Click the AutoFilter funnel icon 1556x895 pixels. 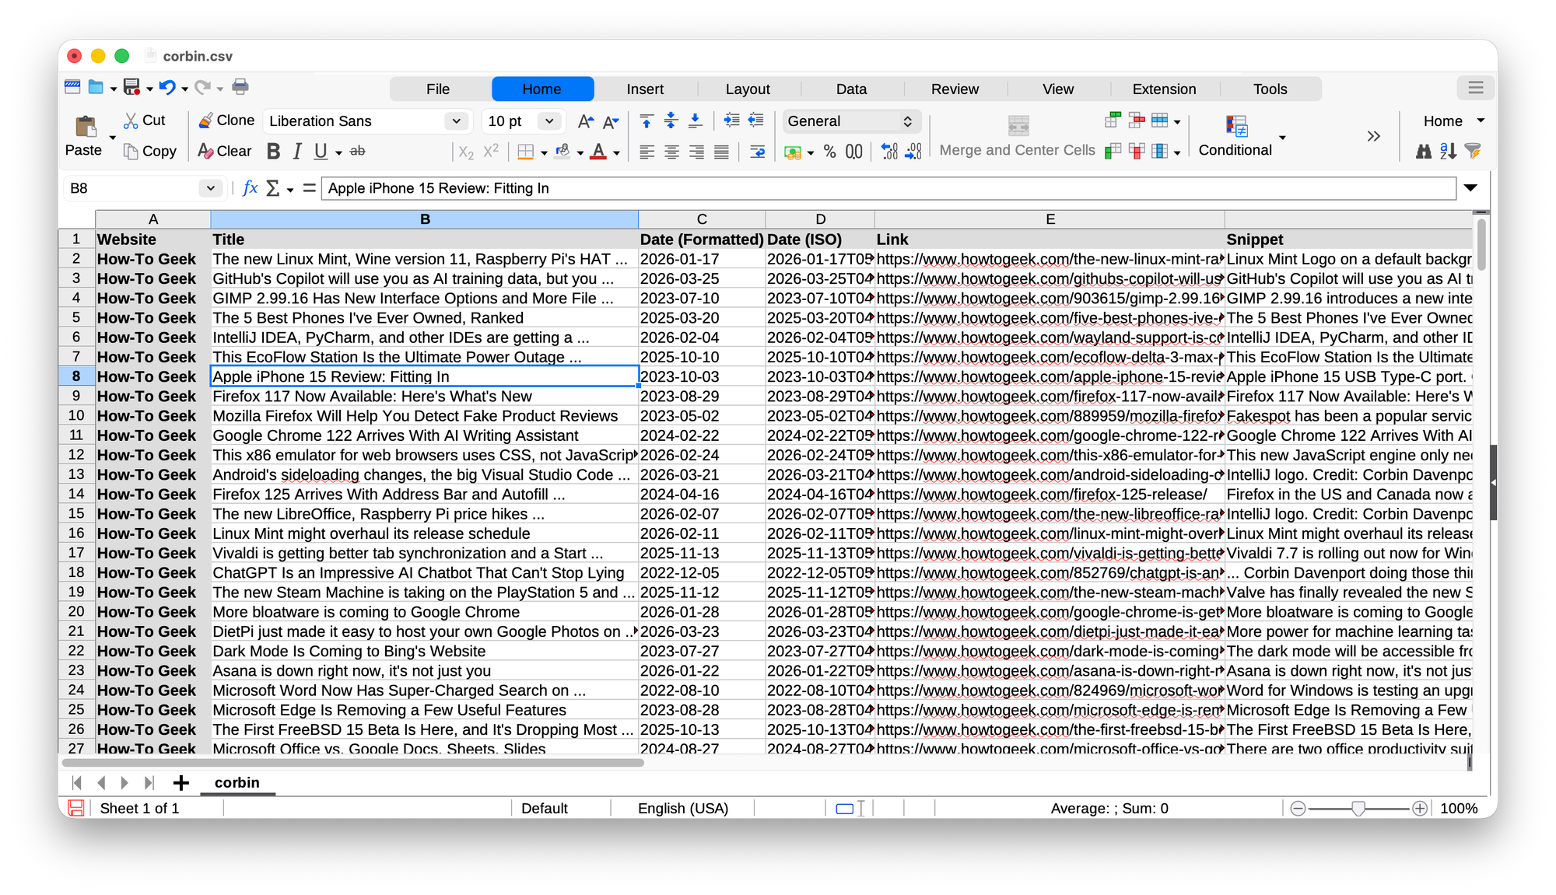pos(1473,152)
